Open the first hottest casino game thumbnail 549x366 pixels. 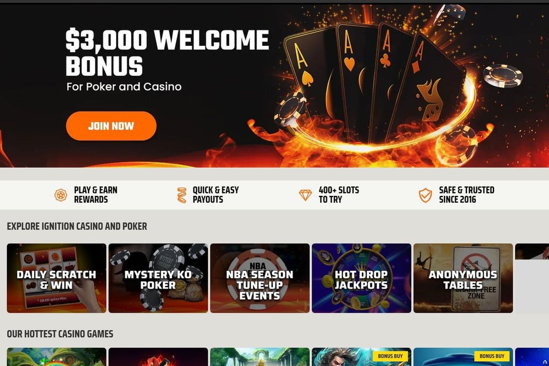pyautogui.click(x=56, y=357)
